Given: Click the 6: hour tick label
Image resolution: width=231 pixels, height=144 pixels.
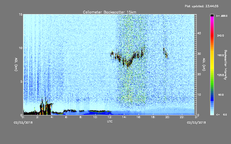Looking at the screenshot, I should click(x=67, y=117).
